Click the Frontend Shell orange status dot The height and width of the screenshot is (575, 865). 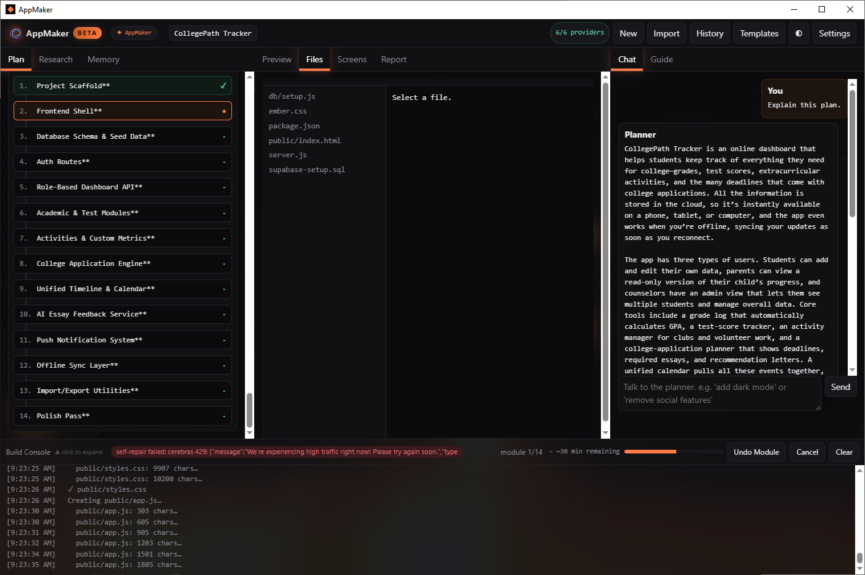pyautogui.click(x=223, y=112)
